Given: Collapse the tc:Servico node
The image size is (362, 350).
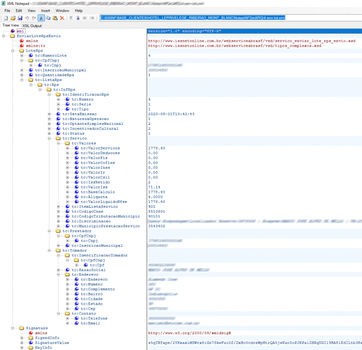Looking at the screenshot, I should [x=49, y=138].
